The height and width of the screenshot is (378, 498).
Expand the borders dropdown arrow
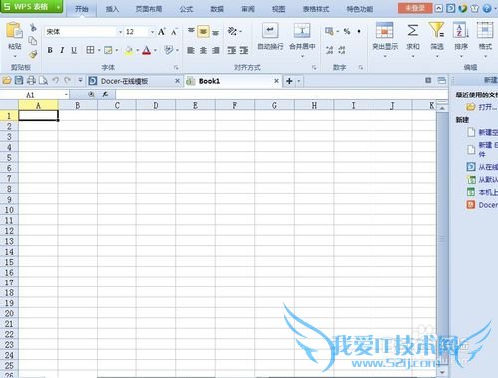99,50
